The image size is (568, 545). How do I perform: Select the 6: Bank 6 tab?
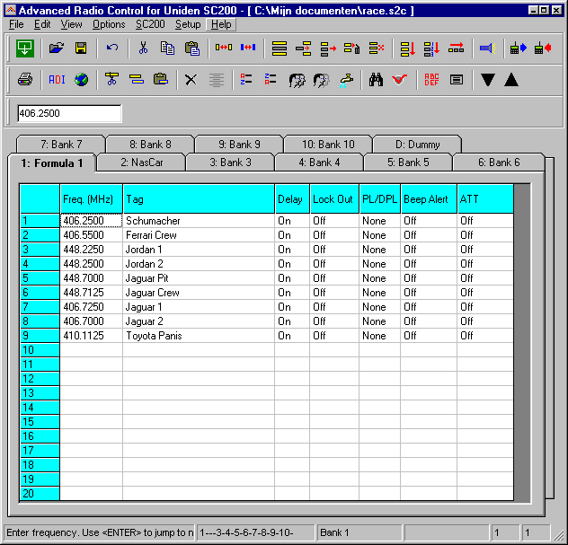499,163
